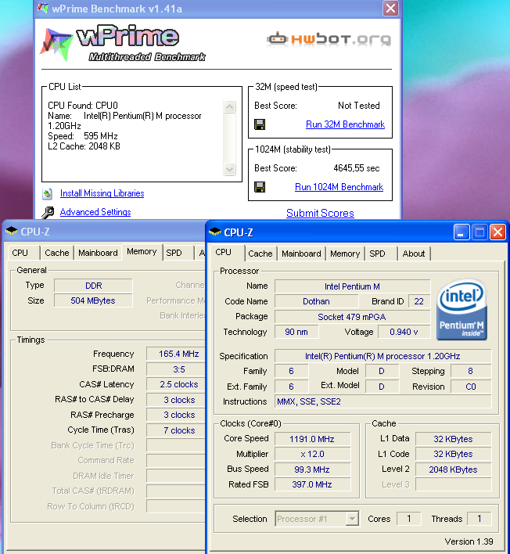Screen dimensions: 510x554
Task: Click the wPrime title bar icon
Action: [x=43, y=8]
